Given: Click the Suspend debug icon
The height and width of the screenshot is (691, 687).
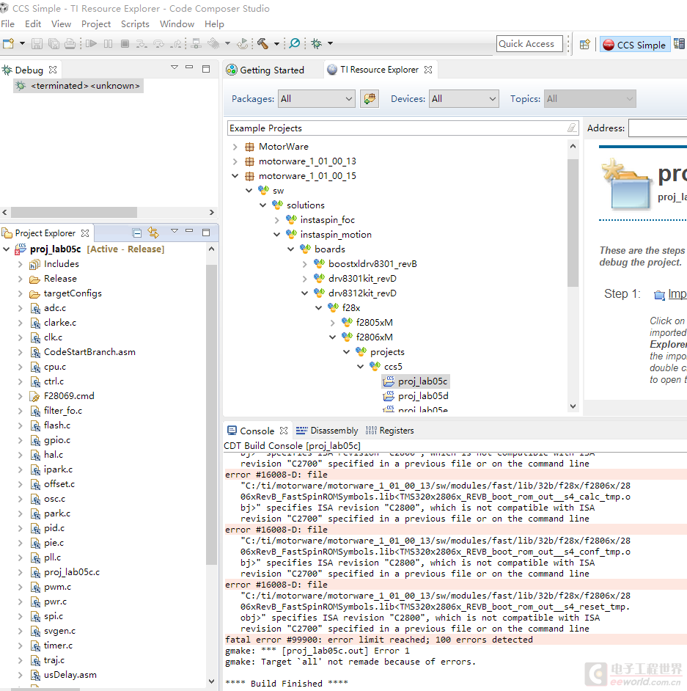Looking at the screenshot, I should coord(108,43).
